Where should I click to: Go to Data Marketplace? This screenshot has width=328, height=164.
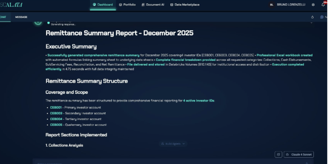(x=185, y=5)
